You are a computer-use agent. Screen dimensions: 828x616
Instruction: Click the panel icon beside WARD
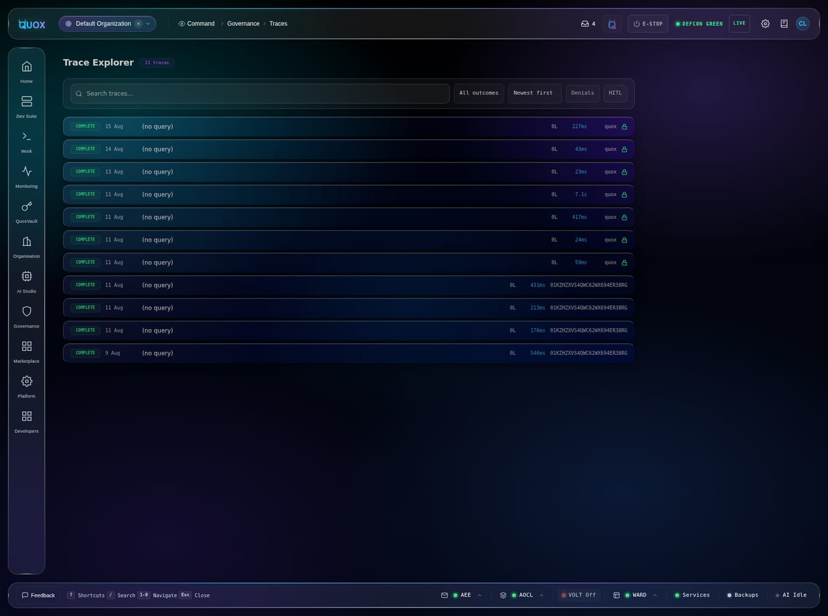[616, 595]
